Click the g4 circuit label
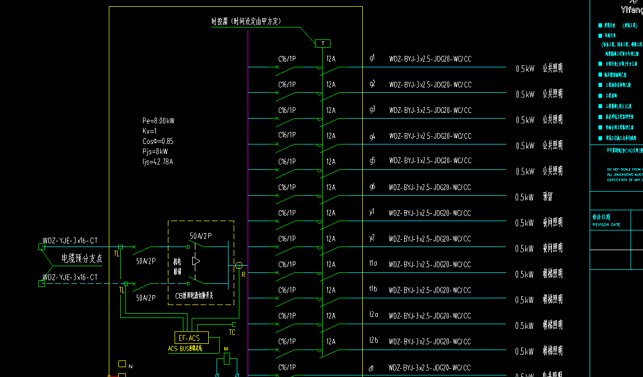The height and width of the screenshot is (377, 643). pyautogui.click(x=372, y=136)
